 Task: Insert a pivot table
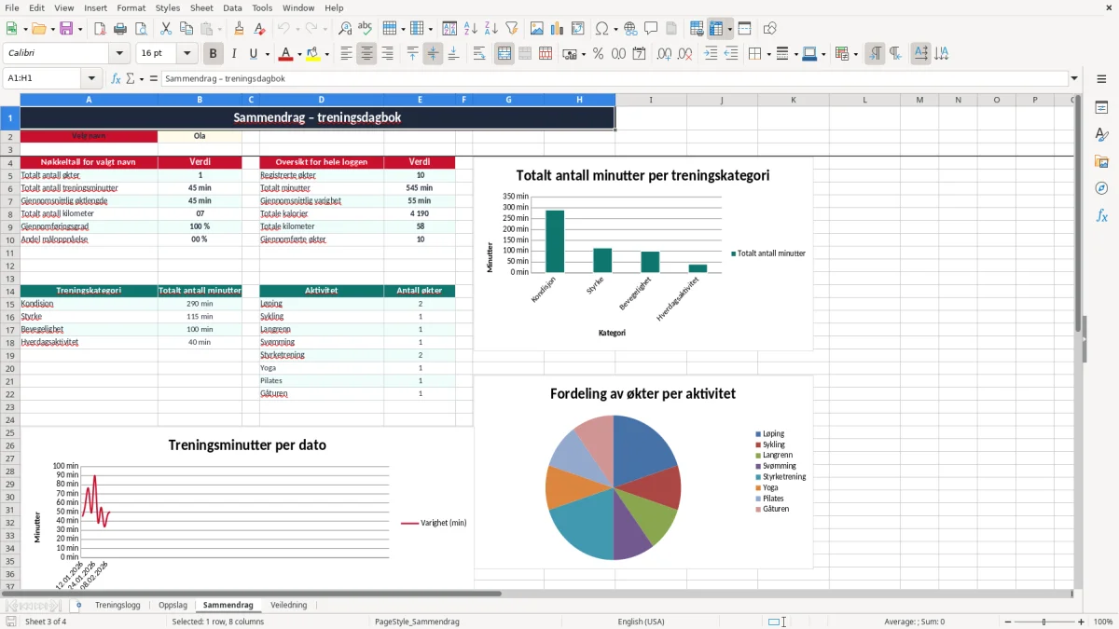coord(578,29)
